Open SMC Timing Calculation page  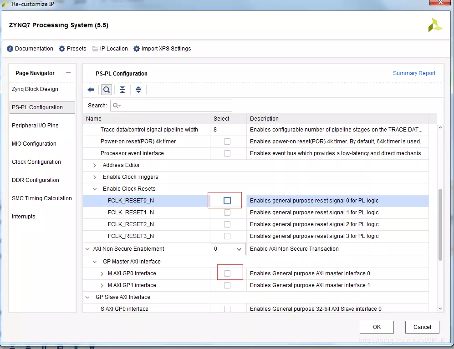point(42,198)
